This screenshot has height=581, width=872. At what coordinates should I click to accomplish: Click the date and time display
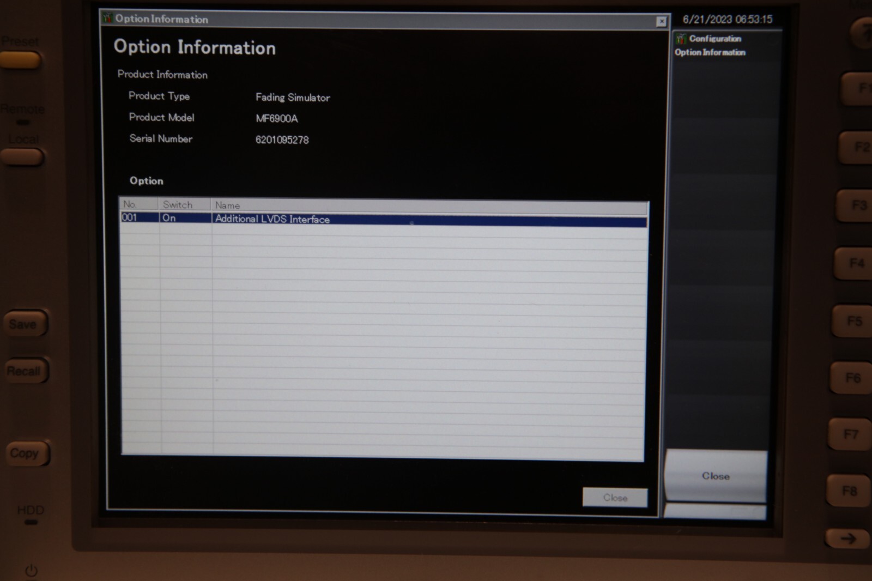point(727,20)
